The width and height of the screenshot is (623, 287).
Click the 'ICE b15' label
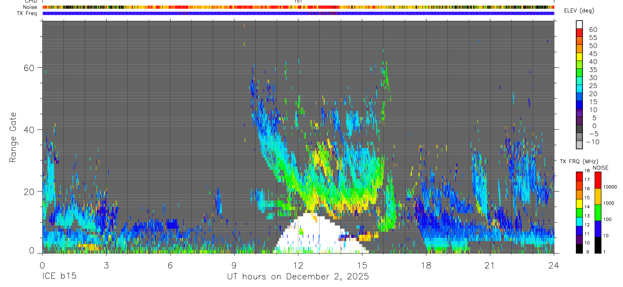(x=58, y=277)
